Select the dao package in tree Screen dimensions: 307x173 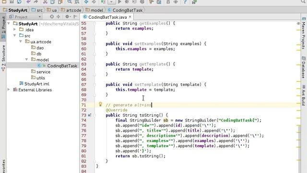coord(37,48)
